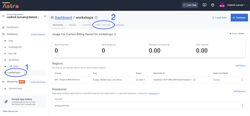Open the Cedrick Lunven account menu
The height and width of the screenshot is (116, 250).
[236, 5]
